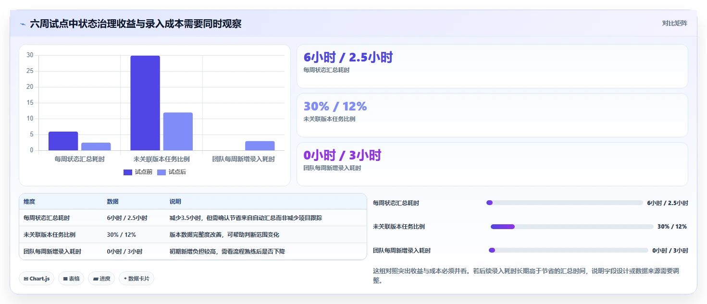707x304 pixels.
Task: Click table cell 减少3.5小时 description
Action: pos(246,218)
